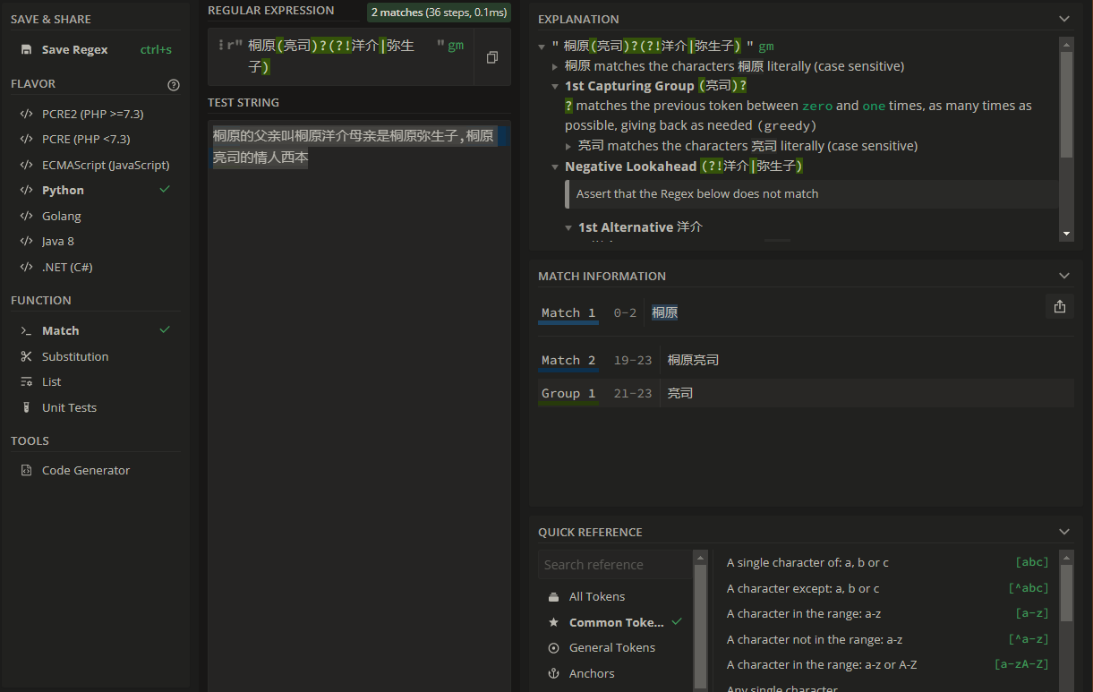Click the flask icon beside Unit Tests
The image size is (1093, 692).
tap(25, 407)
